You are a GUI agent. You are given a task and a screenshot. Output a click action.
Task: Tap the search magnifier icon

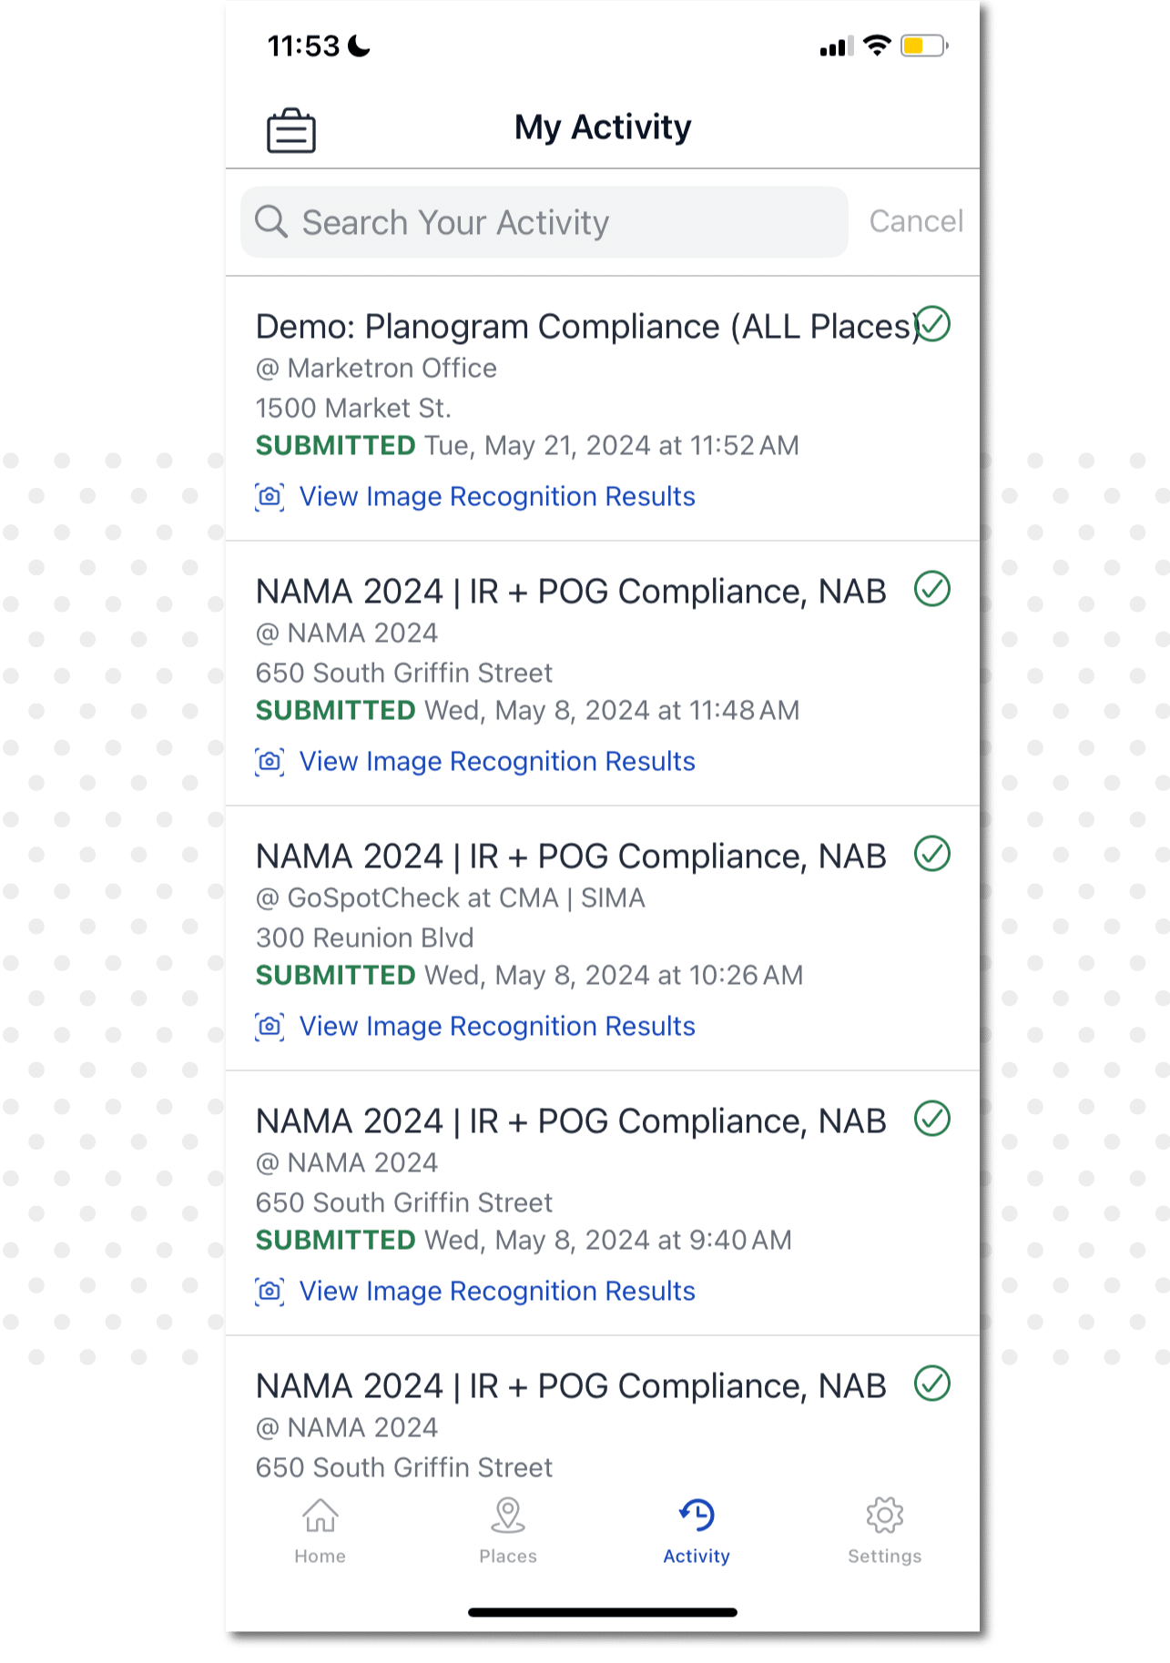click(271, 222)
